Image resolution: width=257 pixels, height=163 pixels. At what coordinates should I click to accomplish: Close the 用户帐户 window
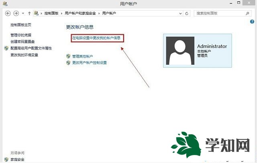point(249,3)
